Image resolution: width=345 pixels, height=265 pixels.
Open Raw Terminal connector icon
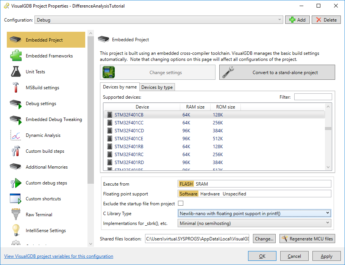[16, 214]
